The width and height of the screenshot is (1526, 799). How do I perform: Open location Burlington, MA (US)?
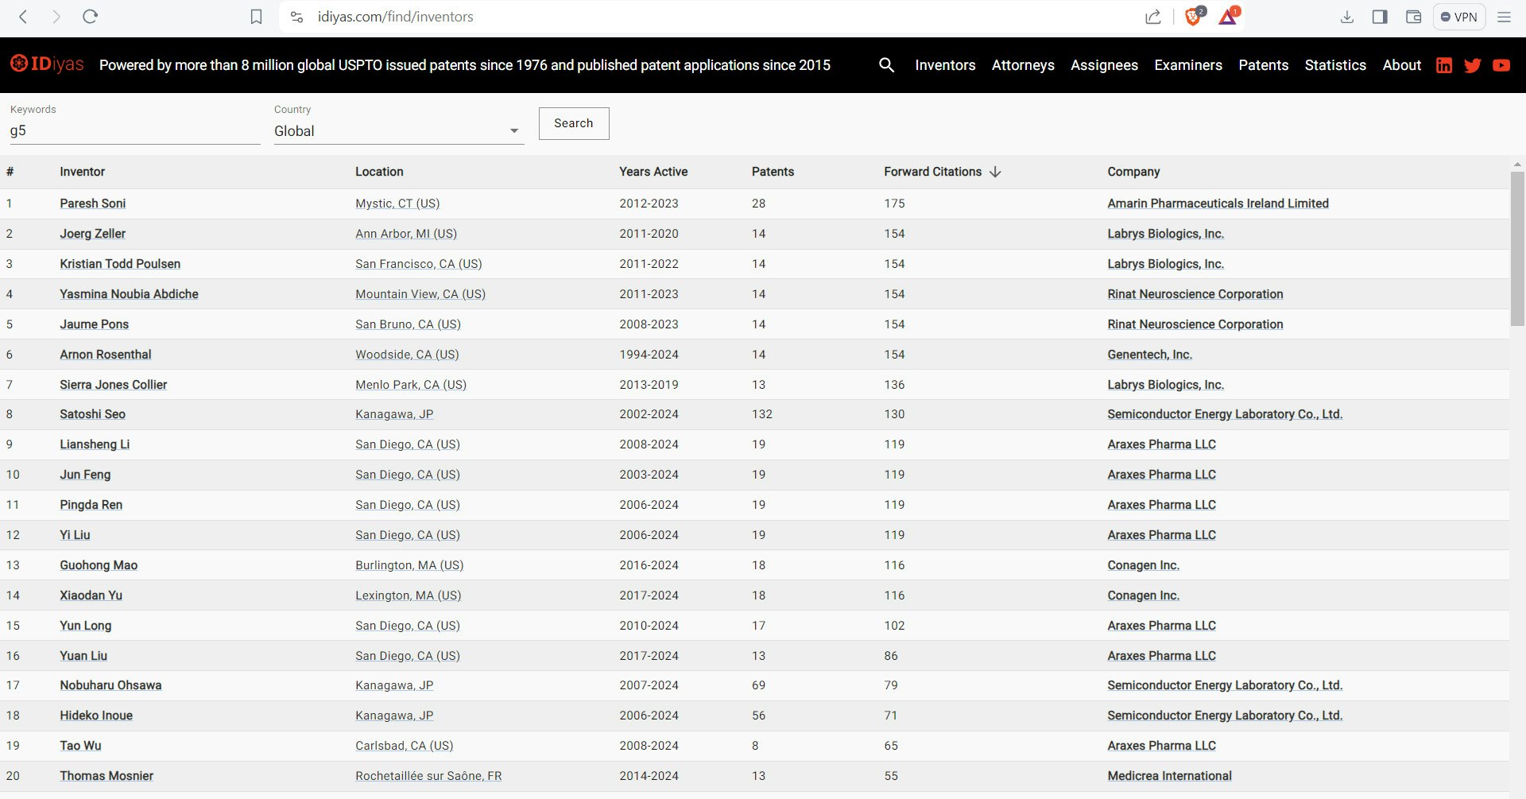(409, 565)
